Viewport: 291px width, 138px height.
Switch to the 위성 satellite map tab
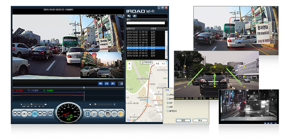tap(163, 64)
